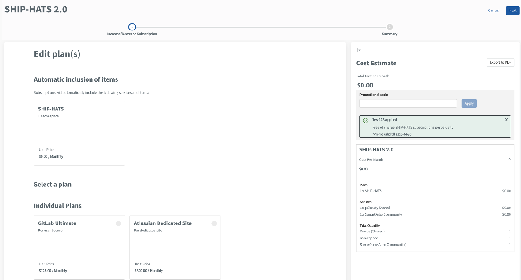Click the '1 x SHIP-HATS' plan row

435,191
